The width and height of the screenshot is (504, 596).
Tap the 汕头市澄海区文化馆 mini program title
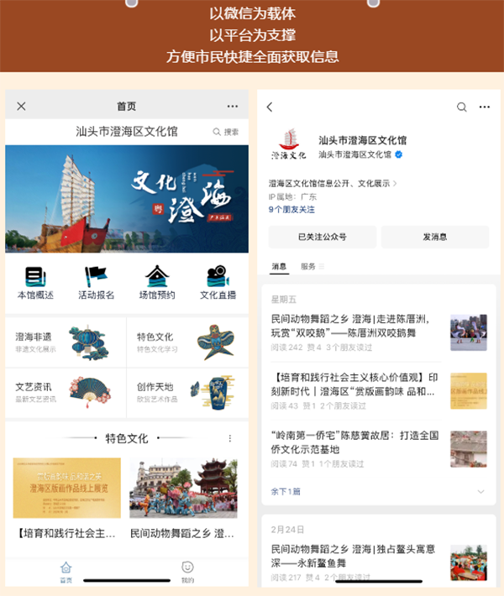pos(127,132)
